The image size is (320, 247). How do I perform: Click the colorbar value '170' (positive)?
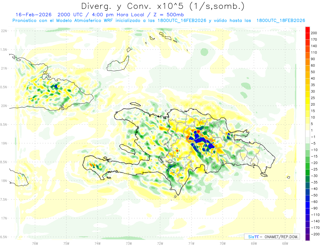314,39
